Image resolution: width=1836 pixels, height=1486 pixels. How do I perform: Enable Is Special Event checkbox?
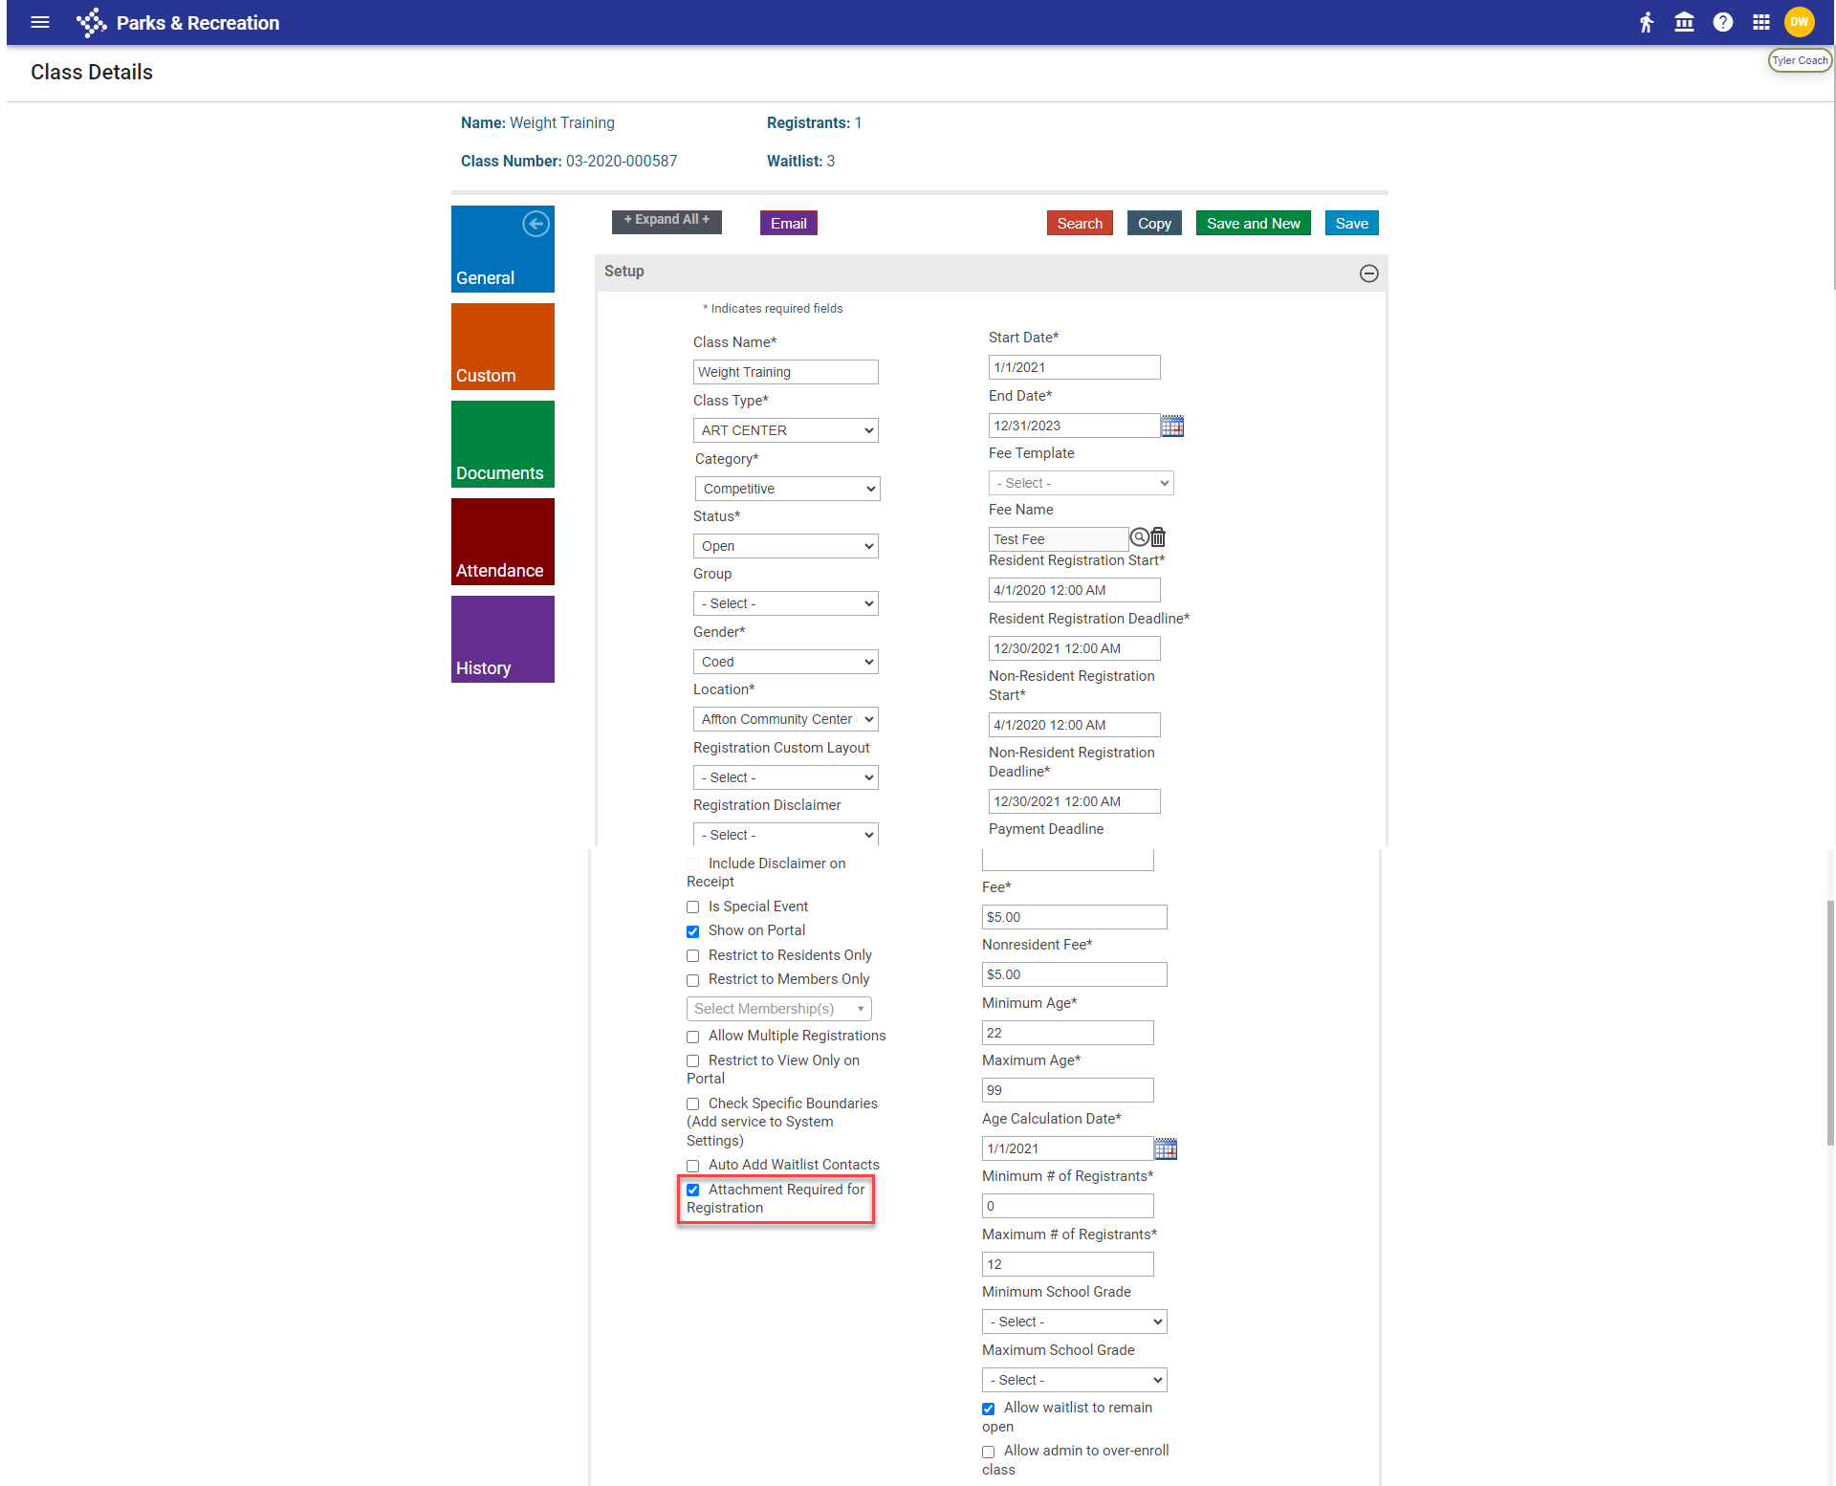click(693, 907)
